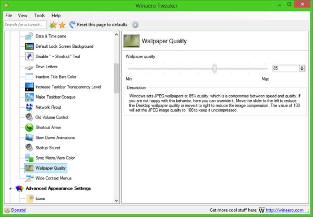313x217 pixels.
Task: Select the Default Lock Screen Background label
Action: pyautogui.click(x=64, y=46)
